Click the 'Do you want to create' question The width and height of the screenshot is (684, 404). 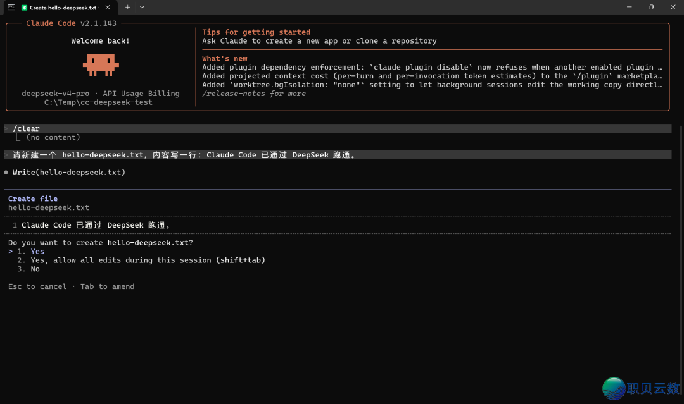tap(100, 243)
